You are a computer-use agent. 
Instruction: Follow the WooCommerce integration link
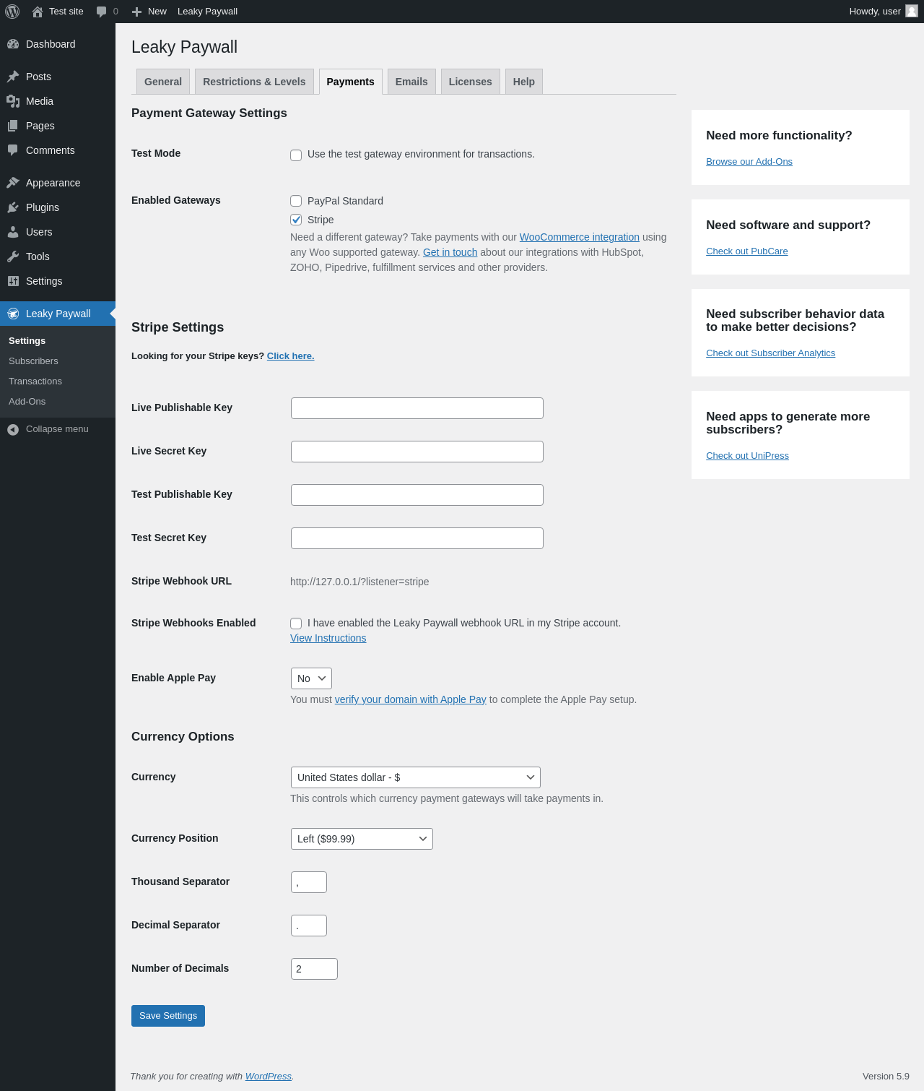tap(579, 237)
